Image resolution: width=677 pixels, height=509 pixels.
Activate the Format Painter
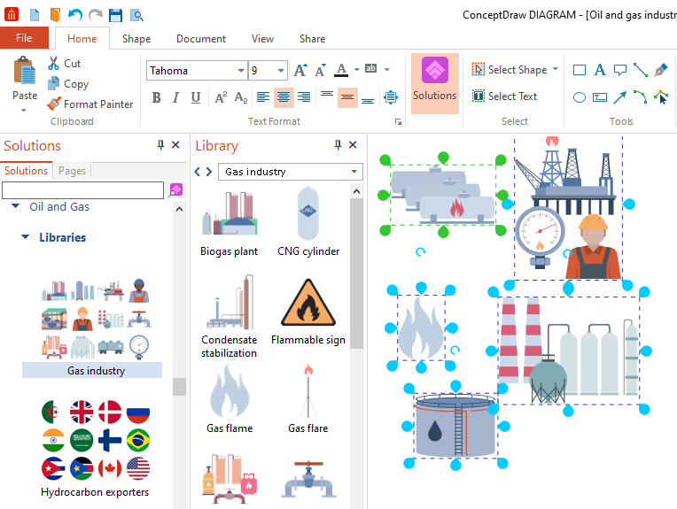pos(89,104)
